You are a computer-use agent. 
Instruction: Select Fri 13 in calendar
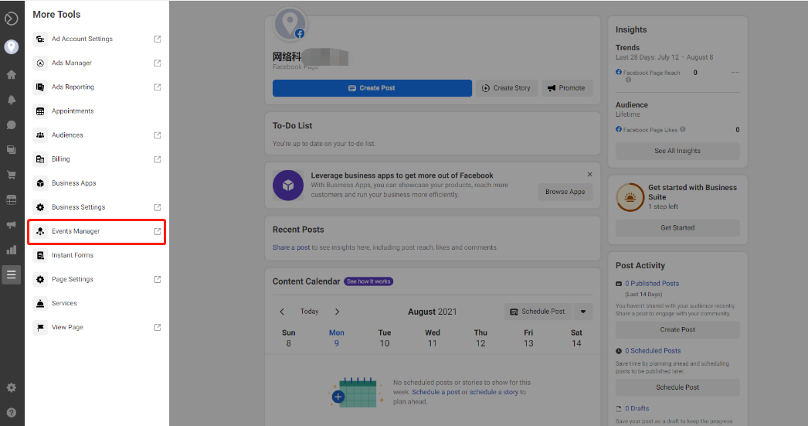coord(528,339)
